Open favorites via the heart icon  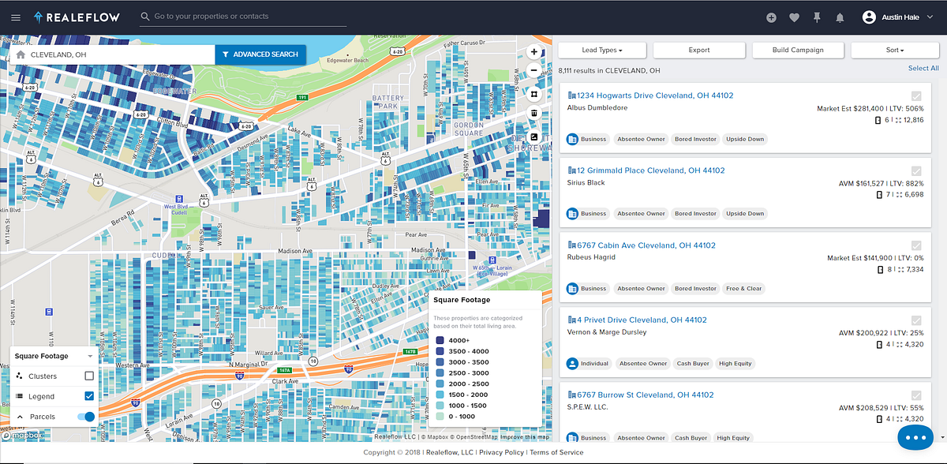[795, 16]
